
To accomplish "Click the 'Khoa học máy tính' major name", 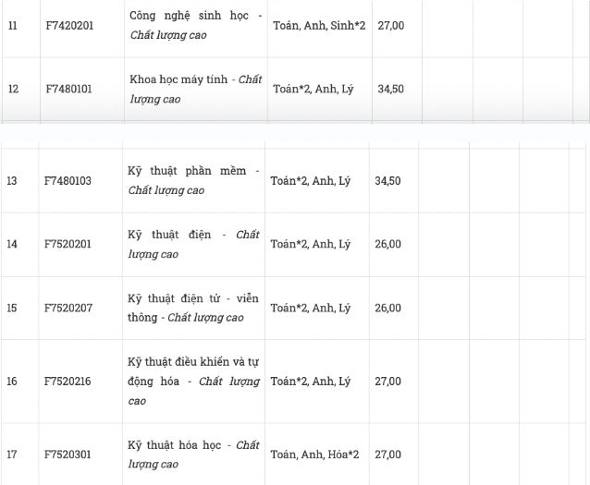I will point(183,79).
